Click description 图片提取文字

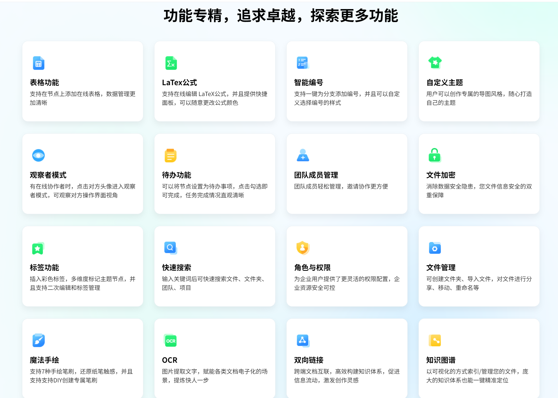[x=179, y=372]
